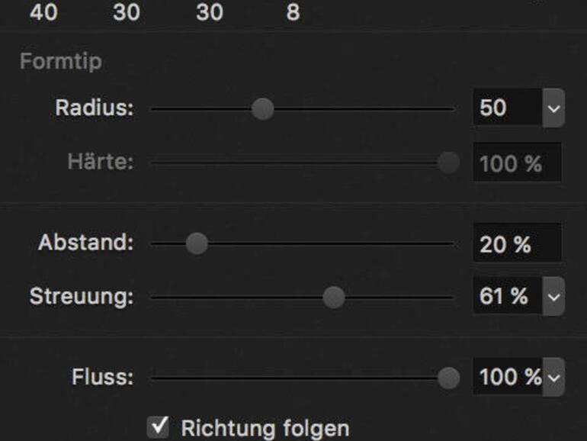Open the Fluss dropdown arrow
587x441 pixels.
pyautogui.click(x=554, y=377)
